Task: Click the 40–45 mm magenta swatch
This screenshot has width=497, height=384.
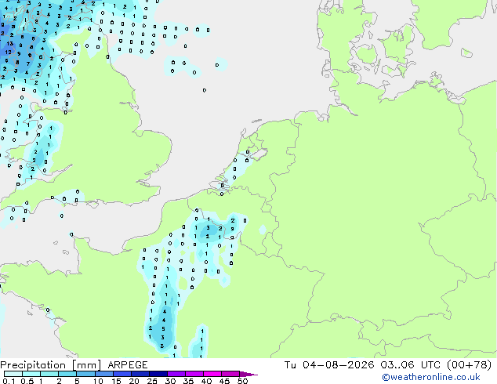Action: (x=212, y=374)
